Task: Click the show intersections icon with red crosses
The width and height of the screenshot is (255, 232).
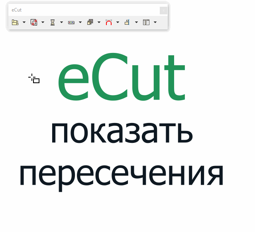Action: [x=34, y=22]
